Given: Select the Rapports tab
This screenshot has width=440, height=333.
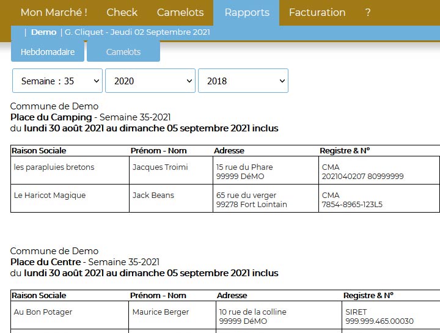Looking at the screenshot, I should [247, 13].
